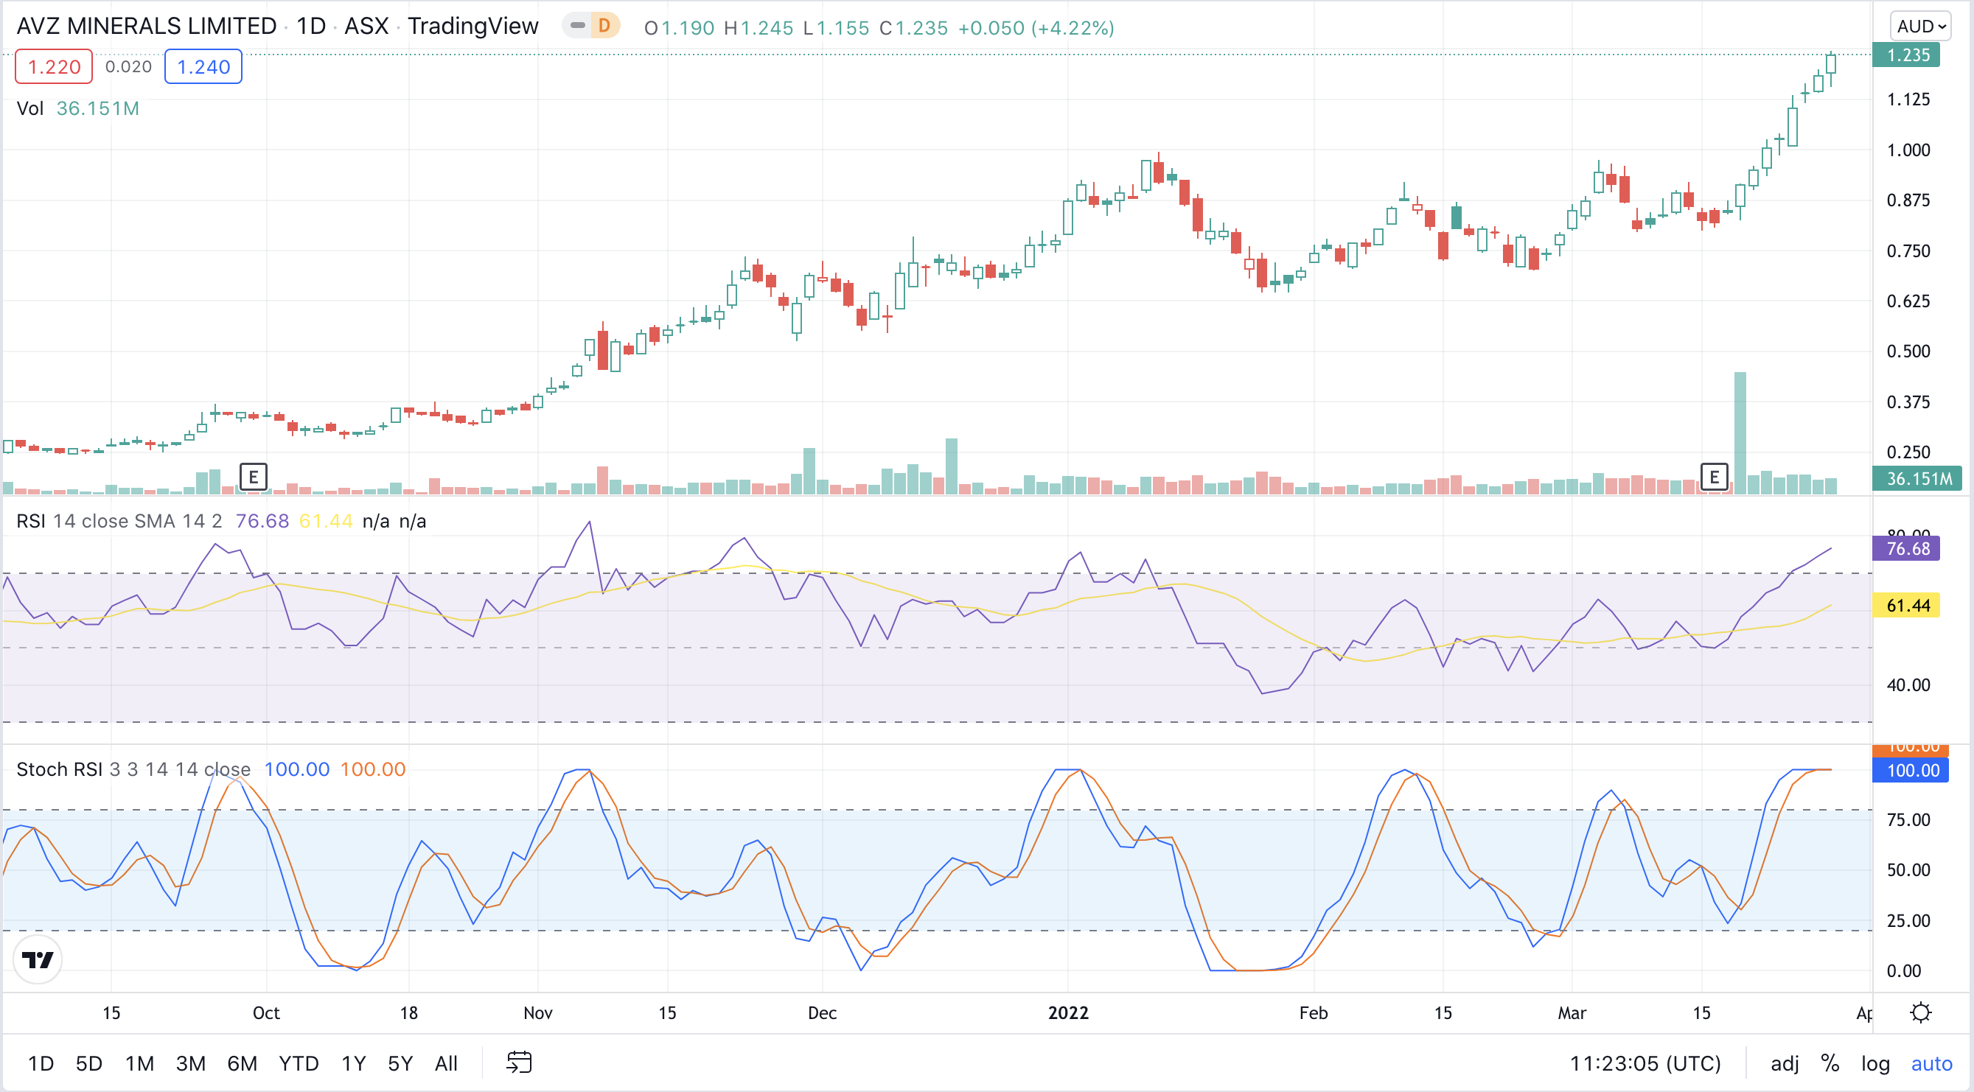Click the 11:23:05 (UTC) timezone button
This screenshot has height=1092, width=1974.
[x=1645, y=1063]
